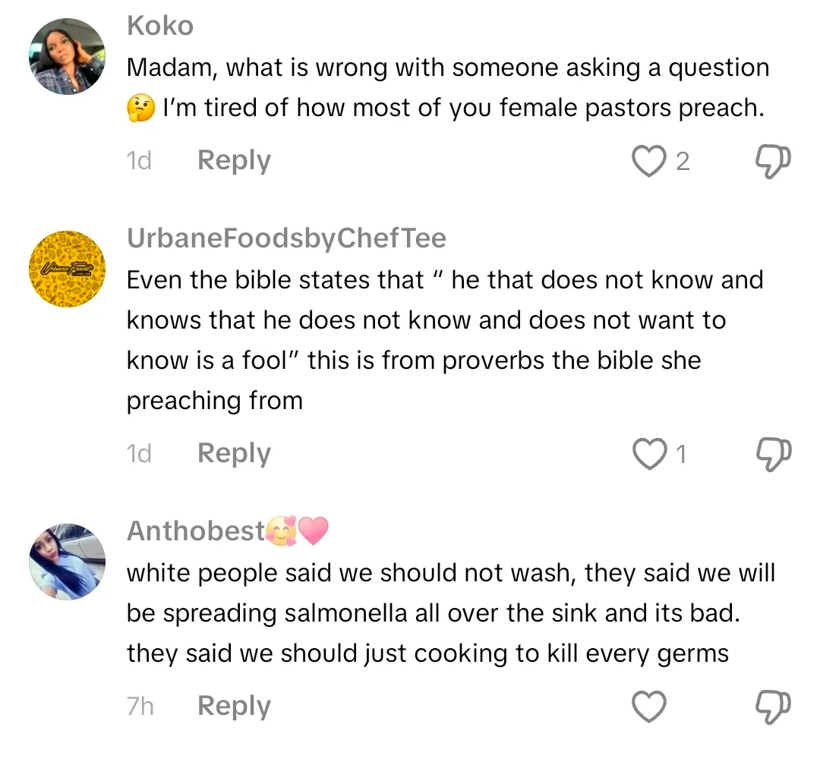Open Anthobest's profile picture

67,562
